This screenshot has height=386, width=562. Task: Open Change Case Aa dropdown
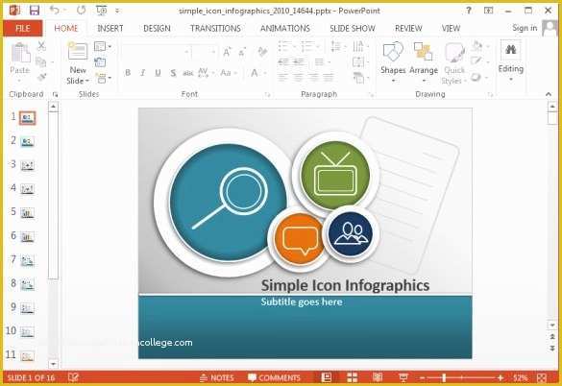pos(229,73)
